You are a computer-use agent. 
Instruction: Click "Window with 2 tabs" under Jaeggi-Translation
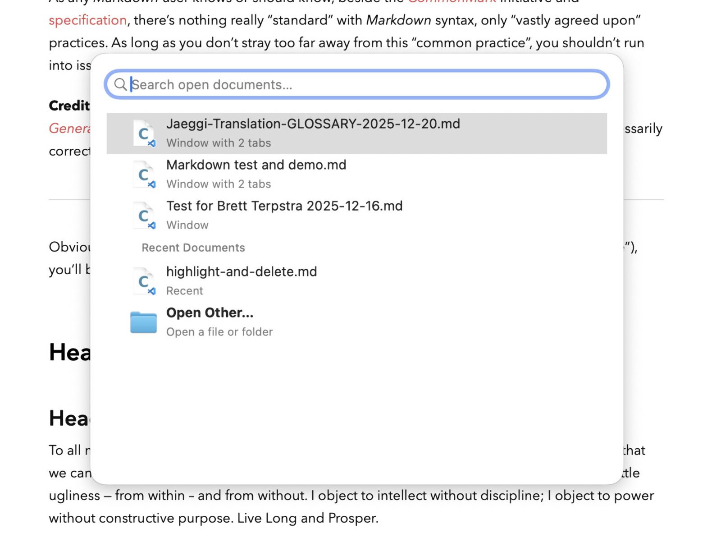coord(219,143)
